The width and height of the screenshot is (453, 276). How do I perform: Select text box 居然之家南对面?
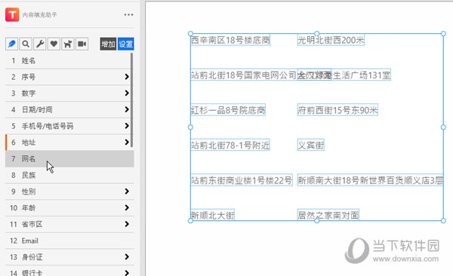(x=328, y=215)
